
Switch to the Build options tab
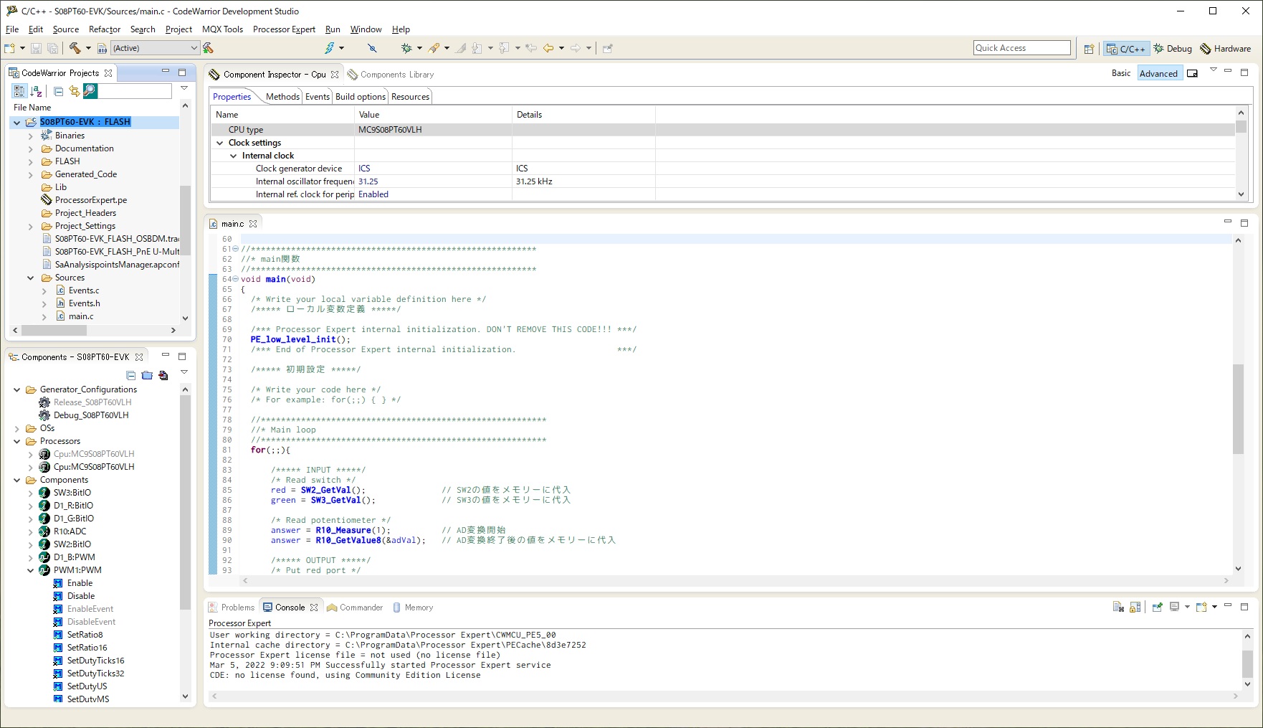[361, 97]
